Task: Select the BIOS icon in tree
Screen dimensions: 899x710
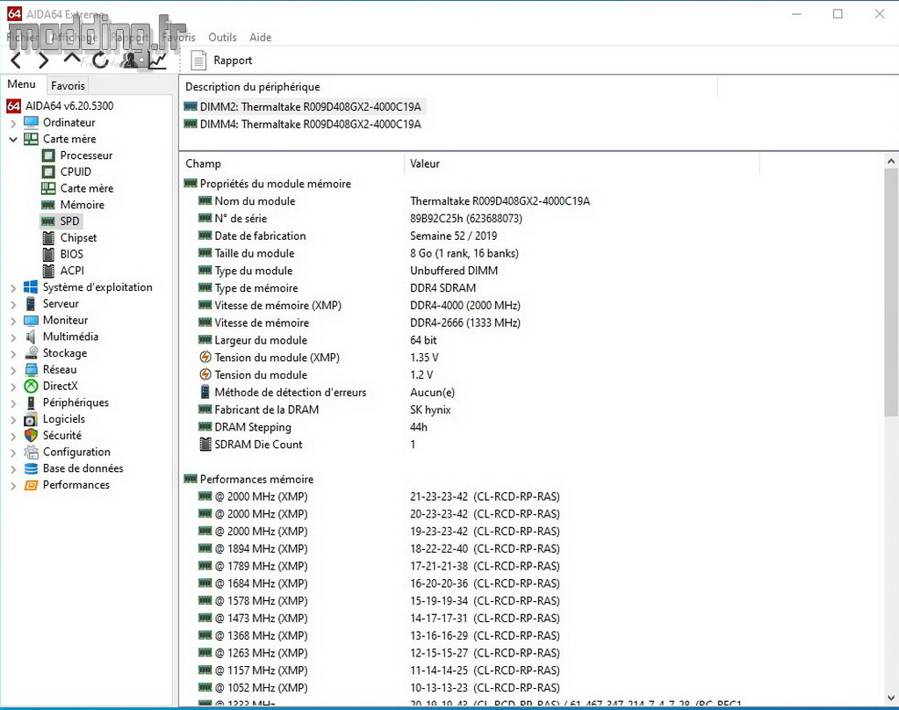Action: (49, 254)
